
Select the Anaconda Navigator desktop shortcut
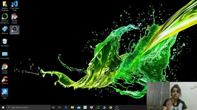coord(5,18)
